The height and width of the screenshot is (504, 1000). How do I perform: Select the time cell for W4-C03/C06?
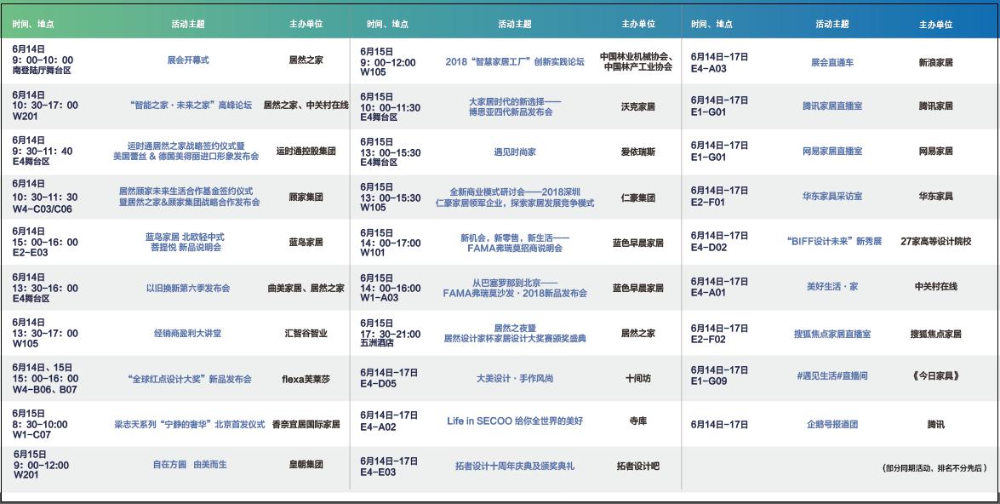[46, 197]
